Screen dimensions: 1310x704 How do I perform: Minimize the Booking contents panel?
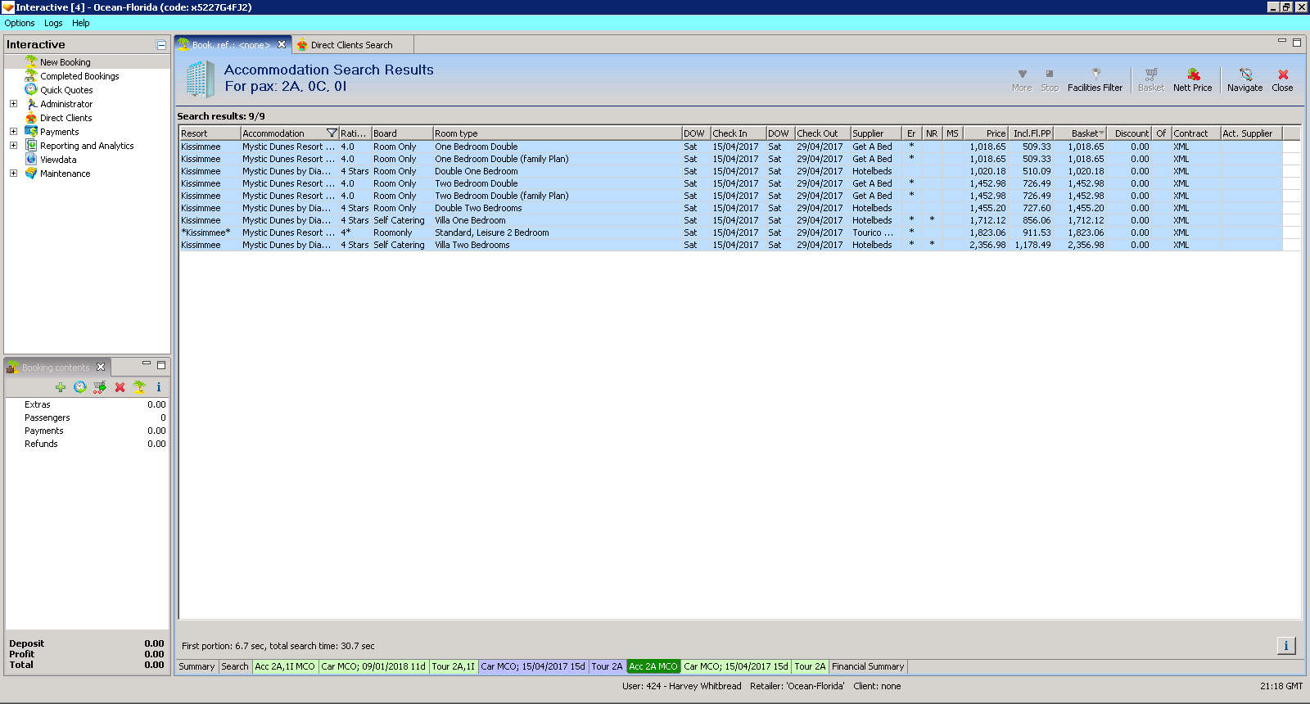coord(147,363)
